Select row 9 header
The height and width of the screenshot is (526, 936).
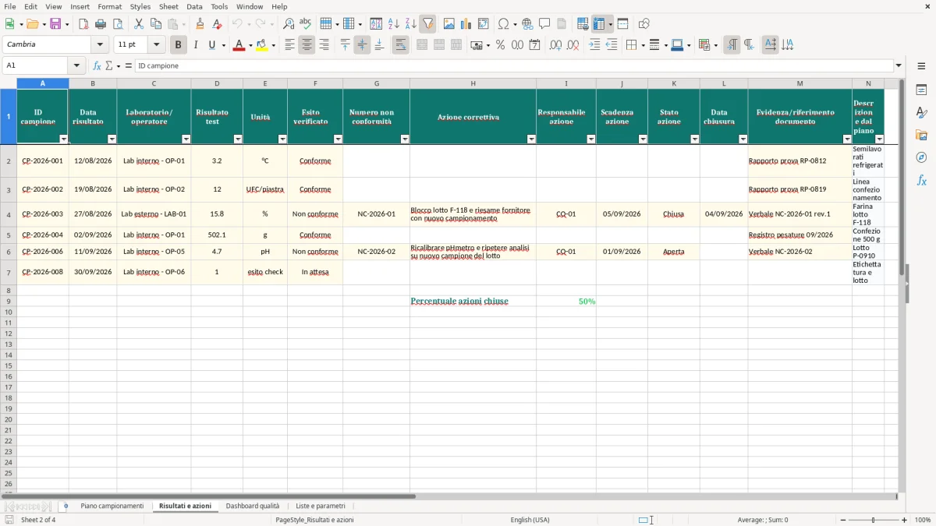9,301
